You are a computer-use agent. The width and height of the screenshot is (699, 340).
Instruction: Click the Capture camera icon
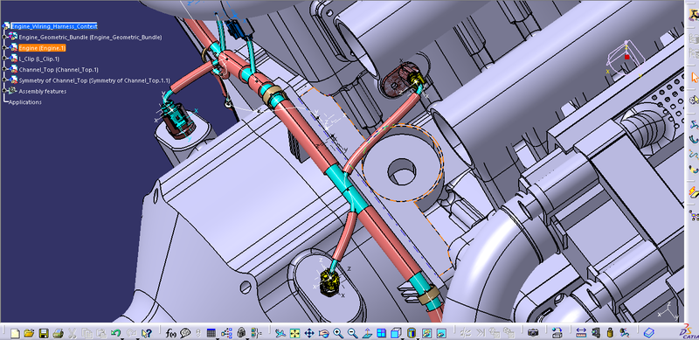coord(533,332)
